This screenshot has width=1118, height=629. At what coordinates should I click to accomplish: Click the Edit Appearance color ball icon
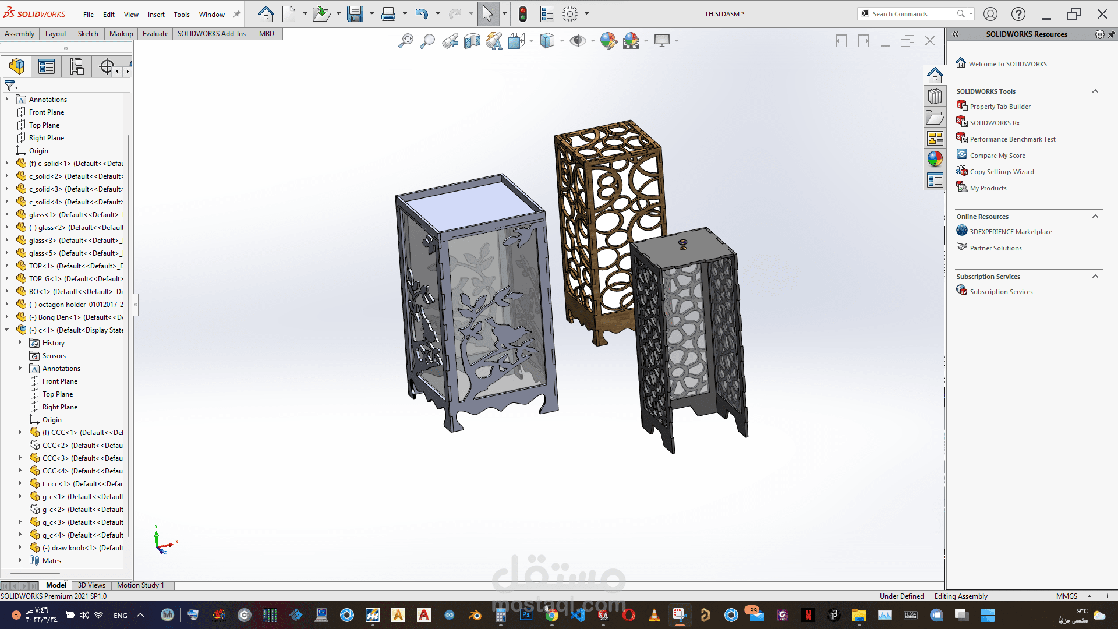[x=608, y=41]
